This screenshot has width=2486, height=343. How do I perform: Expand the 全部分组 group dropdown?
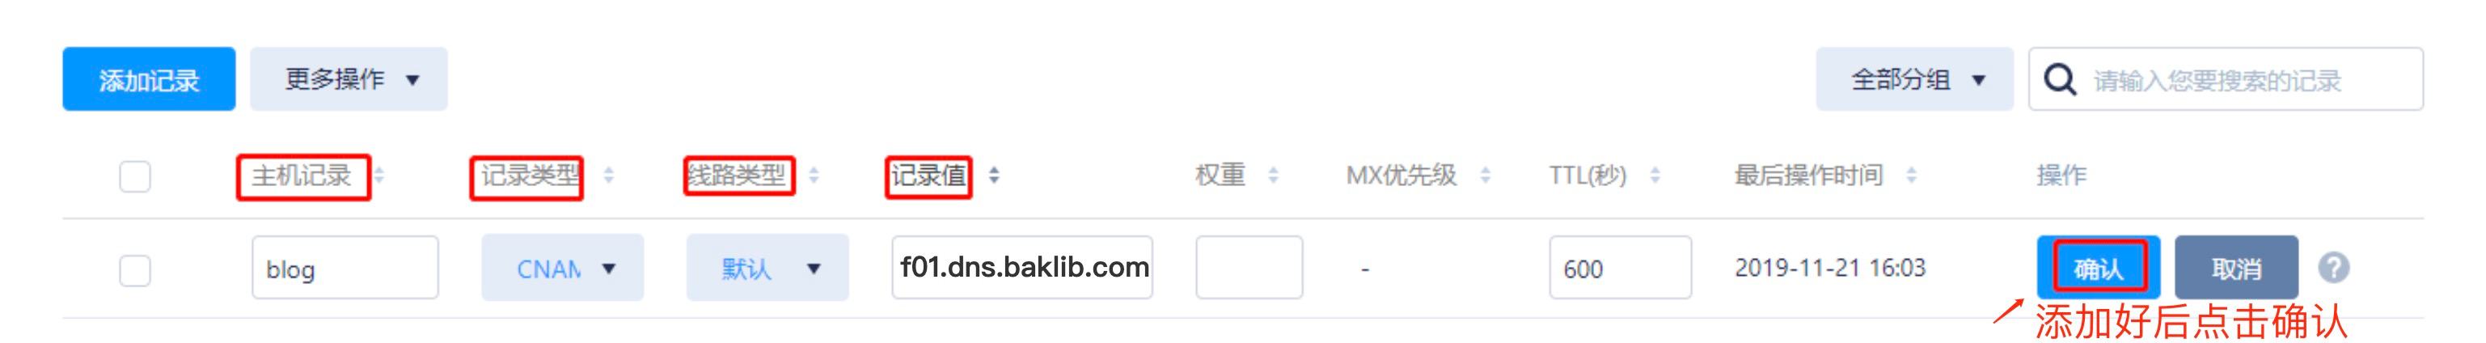(x=1915, y=79)
